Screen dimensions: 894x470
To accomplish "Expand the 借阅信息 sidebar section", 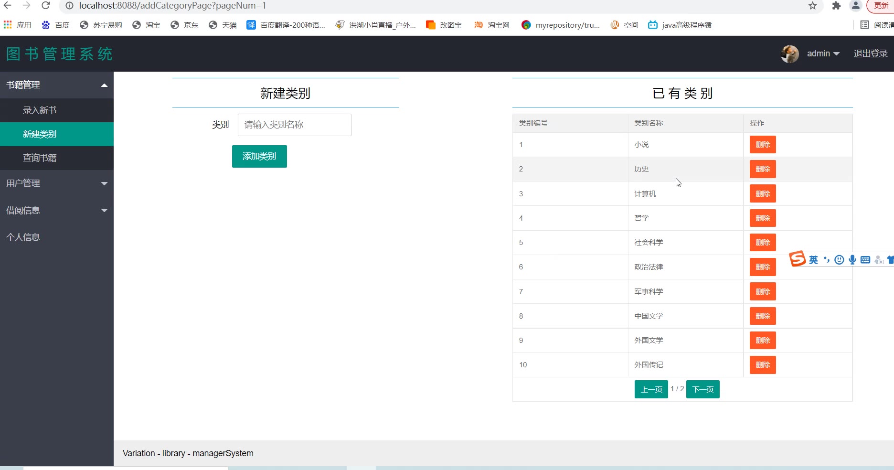I will pos(57,210).
